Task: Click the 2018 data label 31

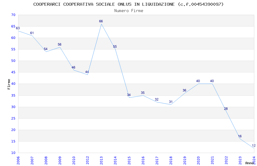Action: 171,102
